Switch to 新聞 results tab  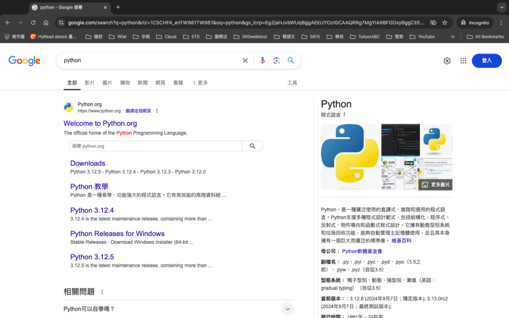[143, 83]
